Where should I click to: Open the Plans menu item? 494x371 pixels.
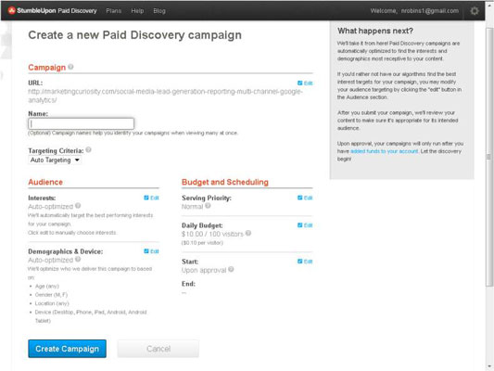(x=114, y=11)
